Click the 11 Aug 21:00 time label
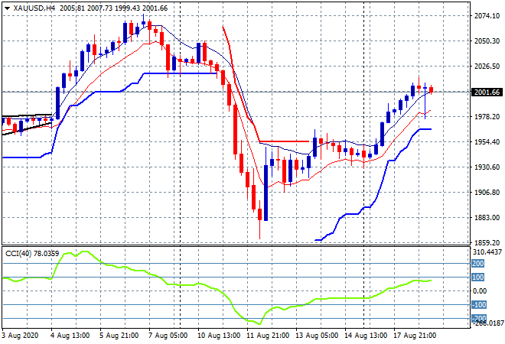 point(269,336)
